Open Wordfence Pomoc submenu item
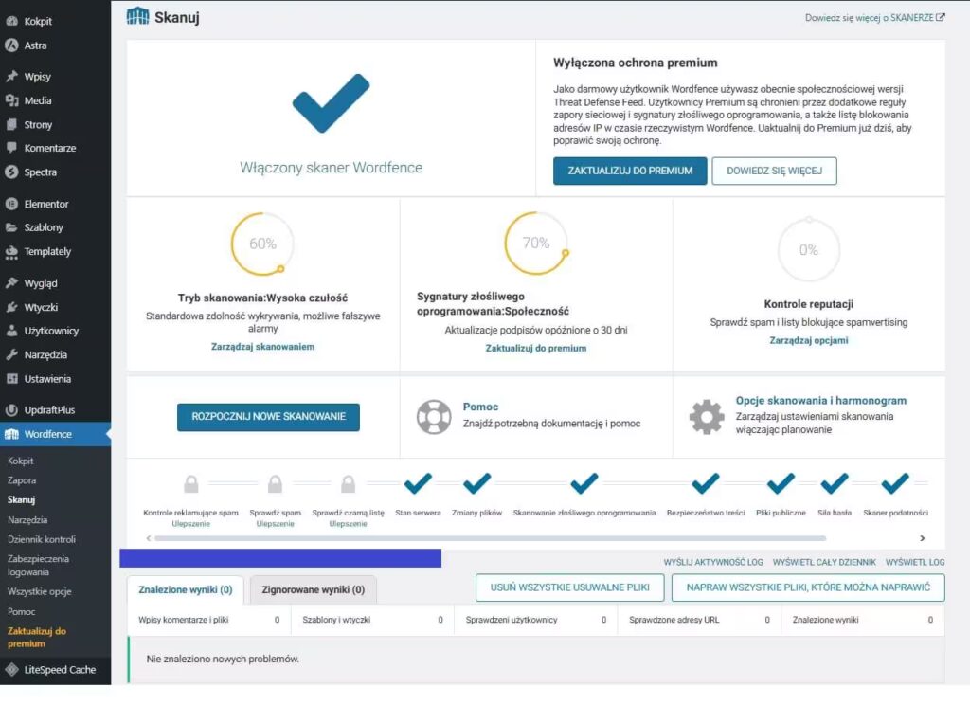The height and width of the screenshot is (723, 970). pos(21,611)
